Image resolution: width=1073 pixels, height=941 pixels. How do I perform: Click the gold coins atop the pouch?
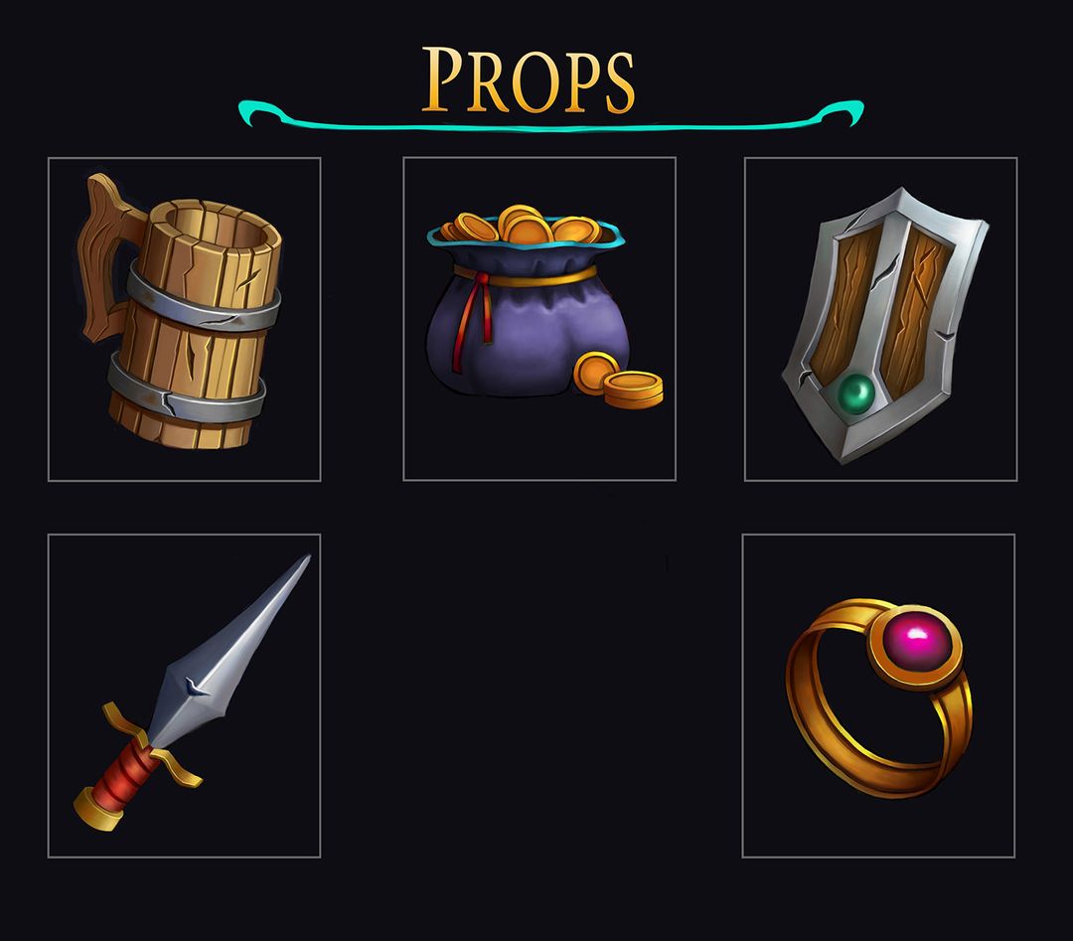pyautogui.click(x=525, y=226)
